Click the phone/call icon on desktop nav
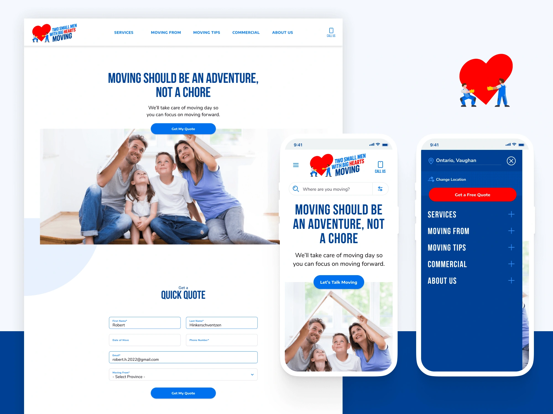Image resolution: width=553 pixels, height=414 pixels. pos(331,31)
